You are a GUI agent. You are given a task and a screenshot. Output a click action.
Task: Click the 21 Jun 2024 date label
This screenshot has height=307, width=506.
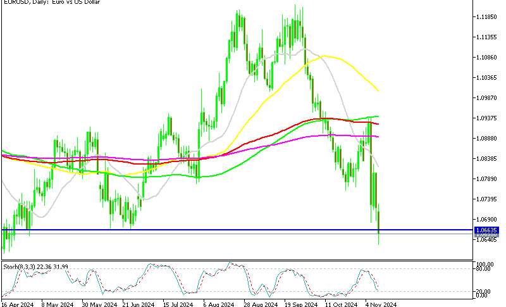pos(139,304)
